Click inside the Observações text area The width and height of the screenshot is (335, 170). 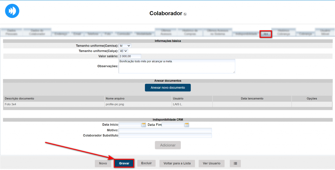(x=177, y=66)
